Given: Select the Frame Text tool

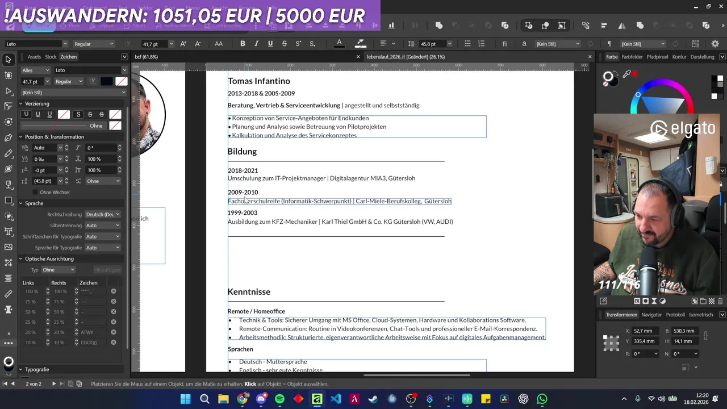Looking at the screenshot, I should 9,232.
